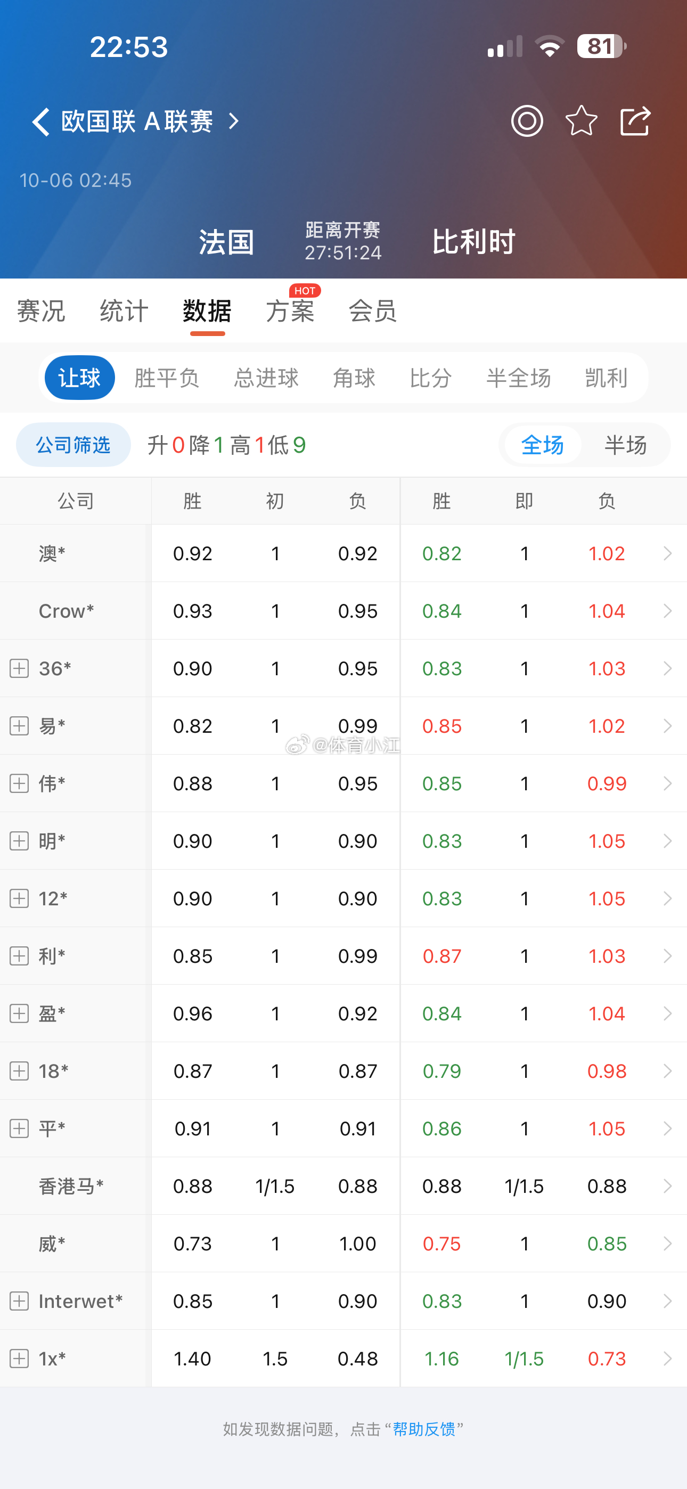Viewport: 687px width, 1489px height.
Task: Select the 半全场 filter
Action: pos(519,378)
